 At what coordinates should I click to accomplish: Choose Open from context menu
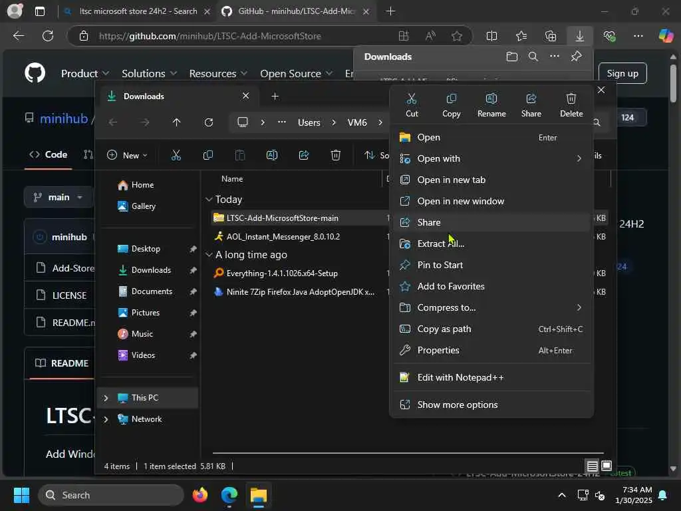coord(491,137)
